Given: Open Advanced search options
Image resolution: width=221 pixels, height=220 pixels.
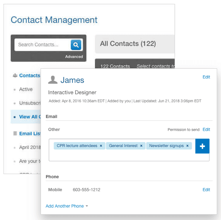Looking at the screenshot, I should 74,57.
